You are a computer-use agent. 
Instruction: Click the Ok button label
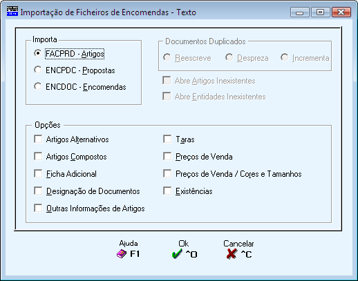pyautogui.click(x=183, y=244)
